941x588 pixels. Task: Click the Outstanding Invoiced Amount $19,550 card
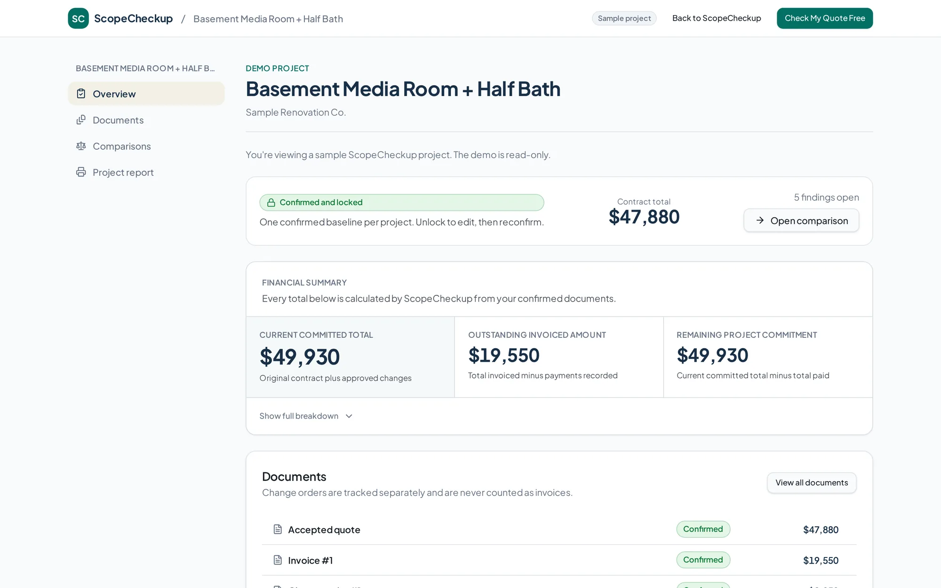[x=559, y=357]
